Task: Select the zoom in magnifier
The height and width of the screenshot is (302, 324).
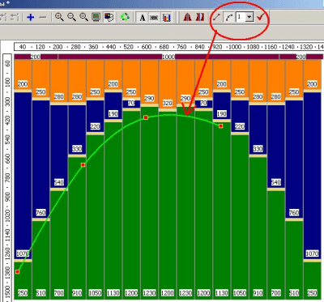Action: tap(59, 17)
